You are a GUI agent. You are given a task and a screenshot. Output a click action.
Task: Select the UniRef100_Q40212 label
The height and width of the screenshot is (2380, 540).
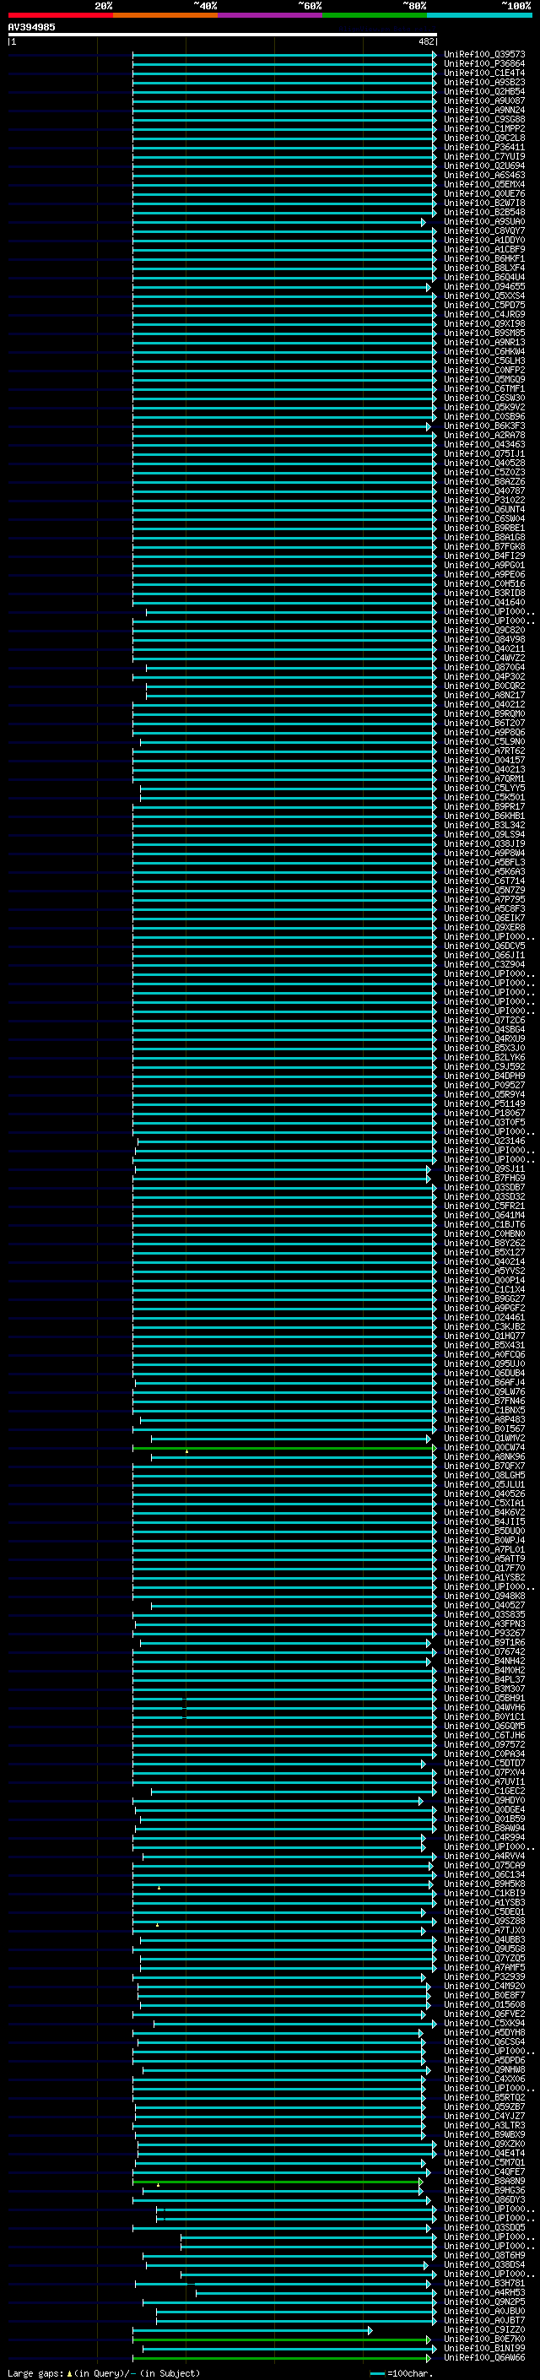[484, 704]
